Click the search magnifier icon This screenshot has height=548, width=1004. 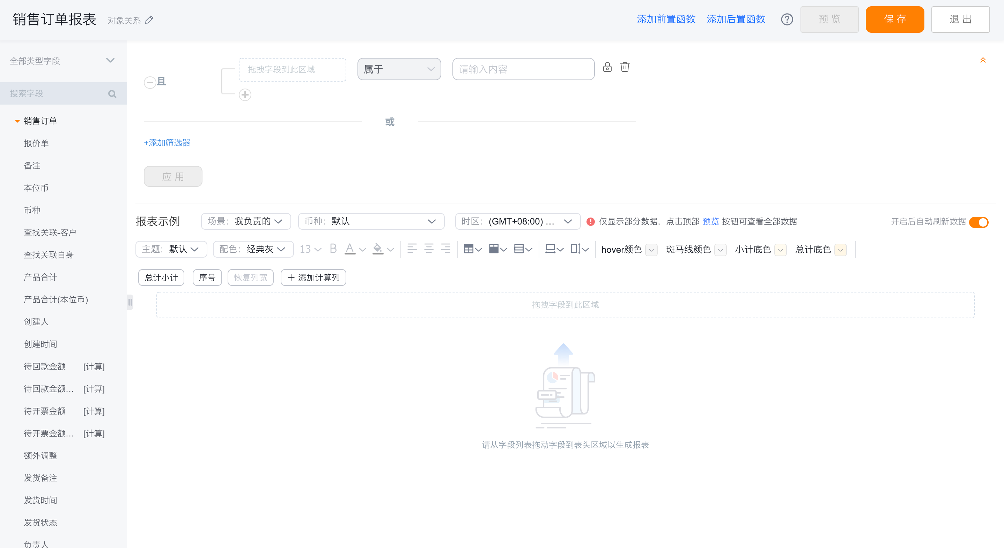pyautogui.click(x=112, y=94)
